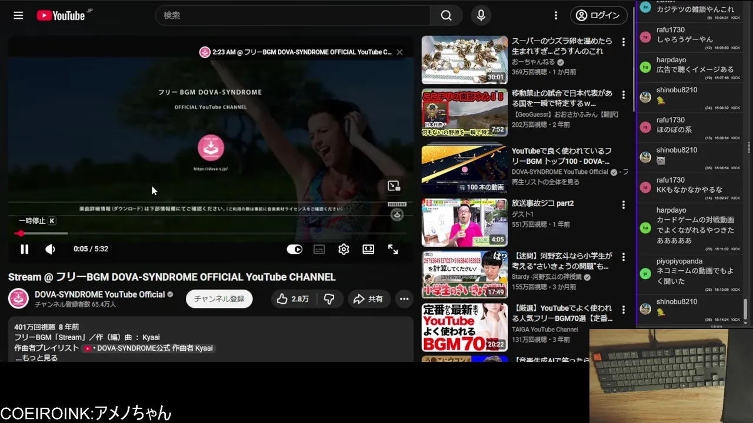Screen dimensions: 753x423
Task: Open options menu for 移動禁止の試合 video
Action: click(x=624, y=95)
